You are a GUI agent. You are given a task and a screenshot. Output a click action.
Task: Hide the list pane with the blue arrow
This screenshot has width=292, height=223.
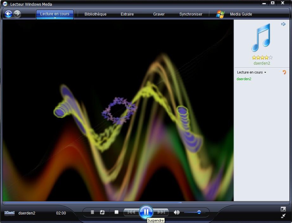[x=283, y=24]
